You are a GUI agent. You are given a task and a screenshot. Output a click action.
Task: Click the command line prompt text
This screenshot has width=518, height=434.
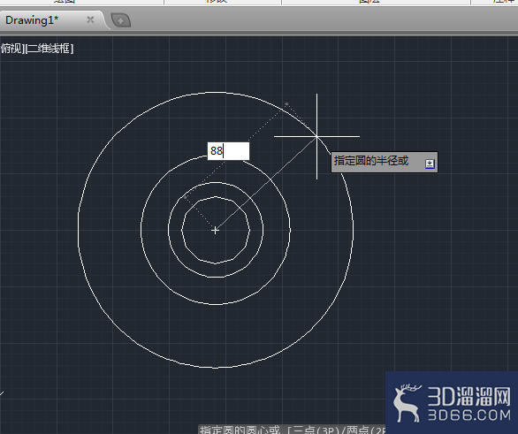pyautogui.click(x=293, y=430)
